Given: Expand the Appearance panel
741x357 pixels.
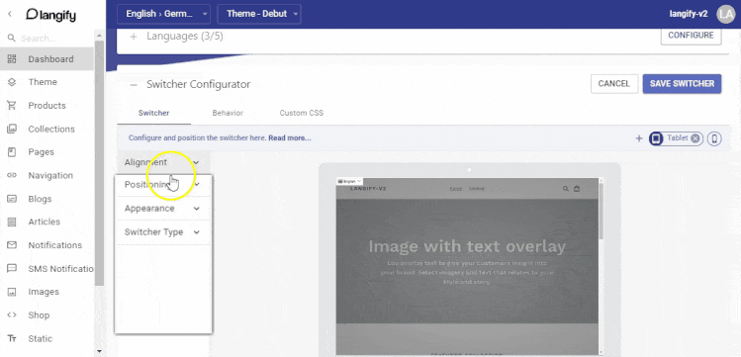Looking at the screenshot, I should click(162, 209).
